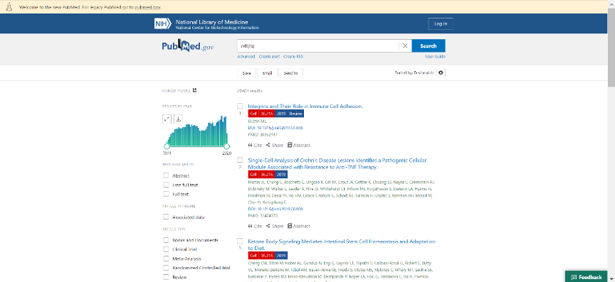
Task: Click the DOI link of the Crohn's article
Action: 275,209
